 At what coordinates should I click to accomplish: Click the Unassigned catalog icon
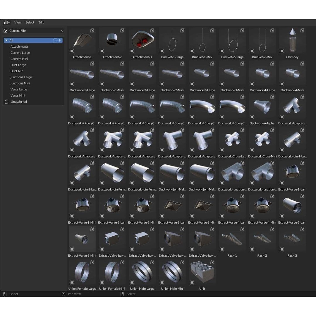pyautogui.click(x=6, y=102)
